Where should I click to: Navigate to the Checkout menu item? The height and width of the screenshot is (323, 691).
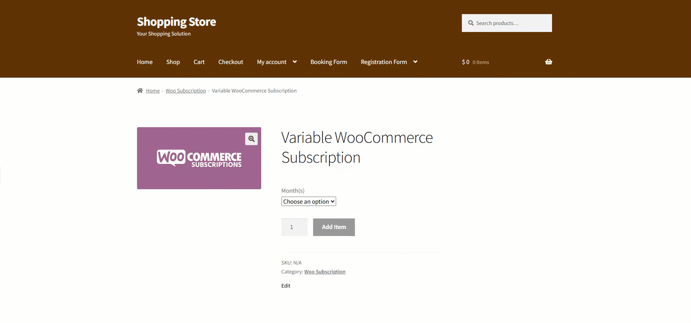[x=231, y=62]
